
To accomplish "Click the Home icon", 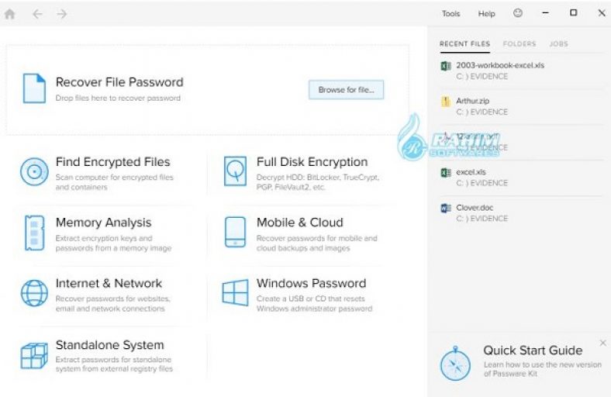I will click(10, 14).
